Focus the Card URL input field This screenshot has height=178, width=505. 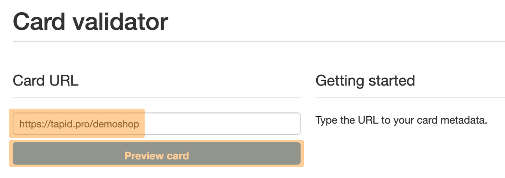pos(156,123)
